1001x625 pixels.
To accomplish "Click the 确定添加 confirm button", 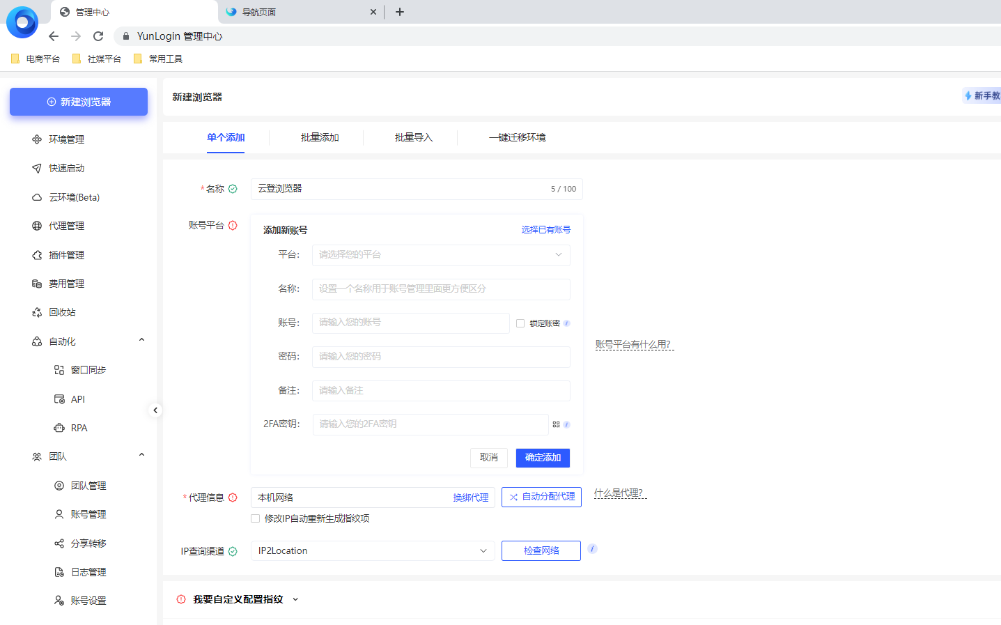I will pyautogui.click(x=543, y=458).
